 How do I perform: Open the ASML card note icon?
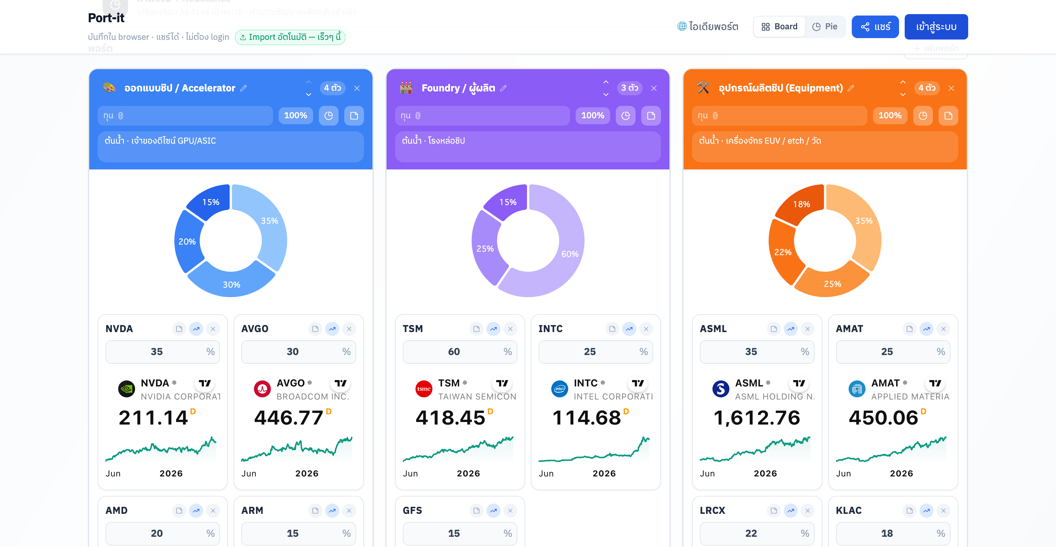pyautogui.click(x=774, y=329)
